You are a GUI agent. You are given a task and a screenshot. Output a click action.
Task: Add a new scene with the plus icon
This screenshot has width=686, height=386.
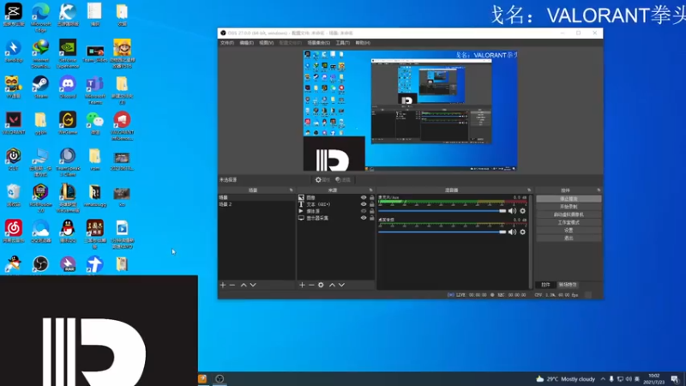pyautogui.click(x=223, y=285)
